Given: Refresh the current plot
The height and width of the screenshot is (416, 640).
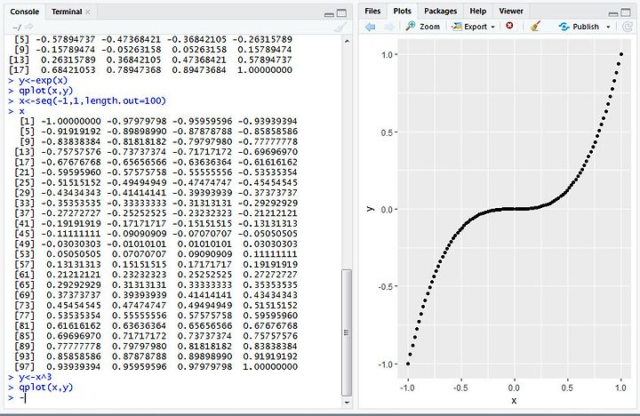Looking at the screenshot, I should pos(627,27).
